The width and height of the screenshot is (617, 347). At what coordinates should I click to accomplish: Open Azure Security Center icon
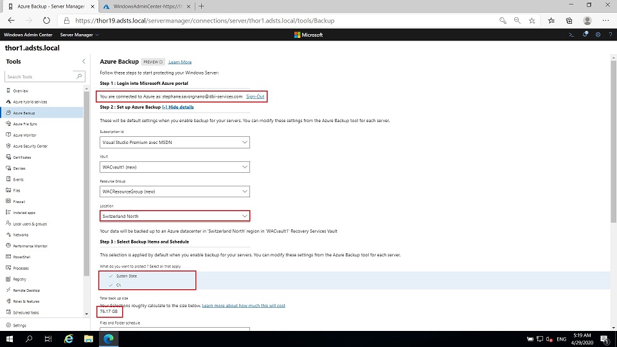[x=8, y=146]
